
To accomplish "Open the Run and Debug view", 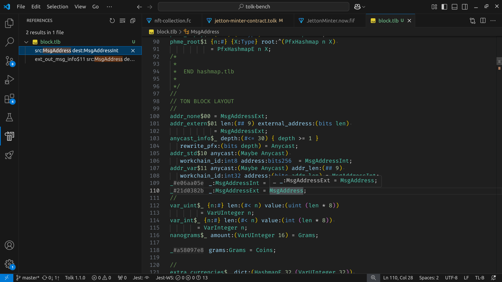I will (9, 80).
